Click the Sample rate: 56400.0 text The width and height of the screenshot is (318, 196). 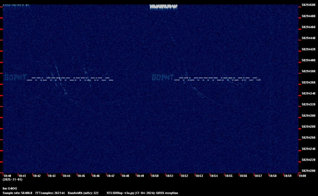point(17,193)
